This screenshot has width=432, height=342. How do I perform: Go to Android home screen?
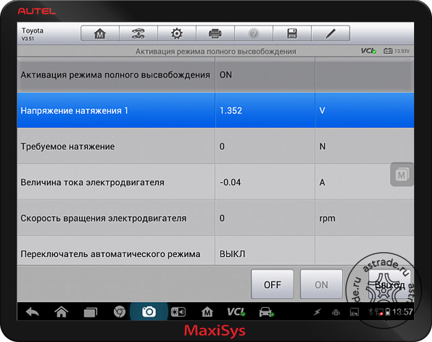61,312
